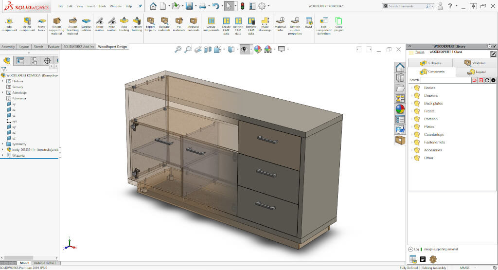Click the Section View icon
Viewport: 498px width, 270px height.
point(208,49)
